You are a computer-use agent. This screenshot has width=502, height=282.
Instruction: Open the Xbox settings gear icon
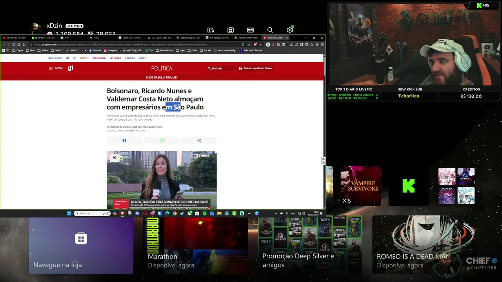[290, 30]
